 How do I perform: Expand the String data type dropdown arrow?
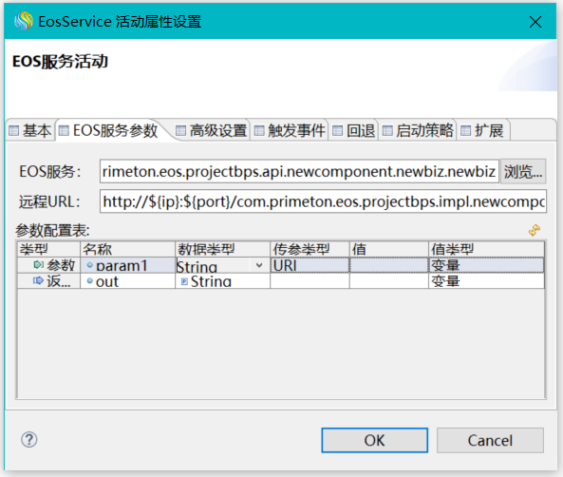tap(259, 266)
